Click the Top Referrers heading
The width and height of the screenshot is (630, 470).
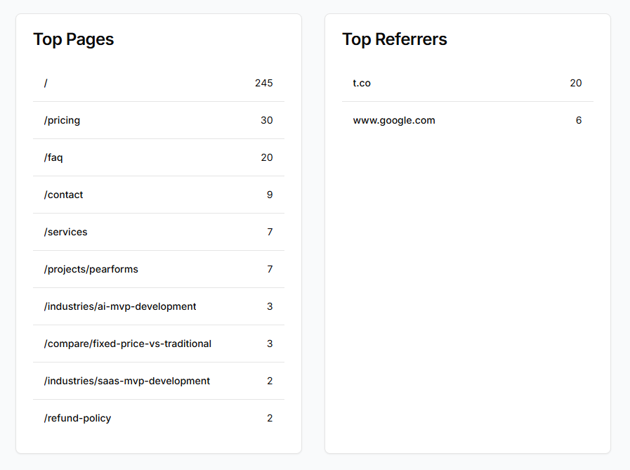point(395,39)
